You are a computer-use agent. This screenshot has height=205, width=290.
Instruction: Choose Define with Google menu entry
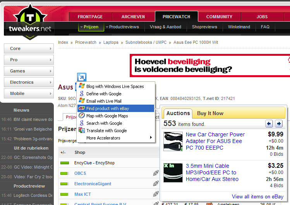(x=116, y=94)
